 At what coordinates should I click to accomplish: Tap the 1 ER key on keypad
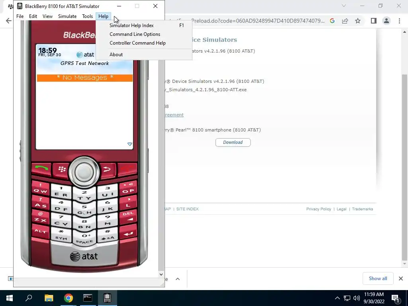[61, 192]
